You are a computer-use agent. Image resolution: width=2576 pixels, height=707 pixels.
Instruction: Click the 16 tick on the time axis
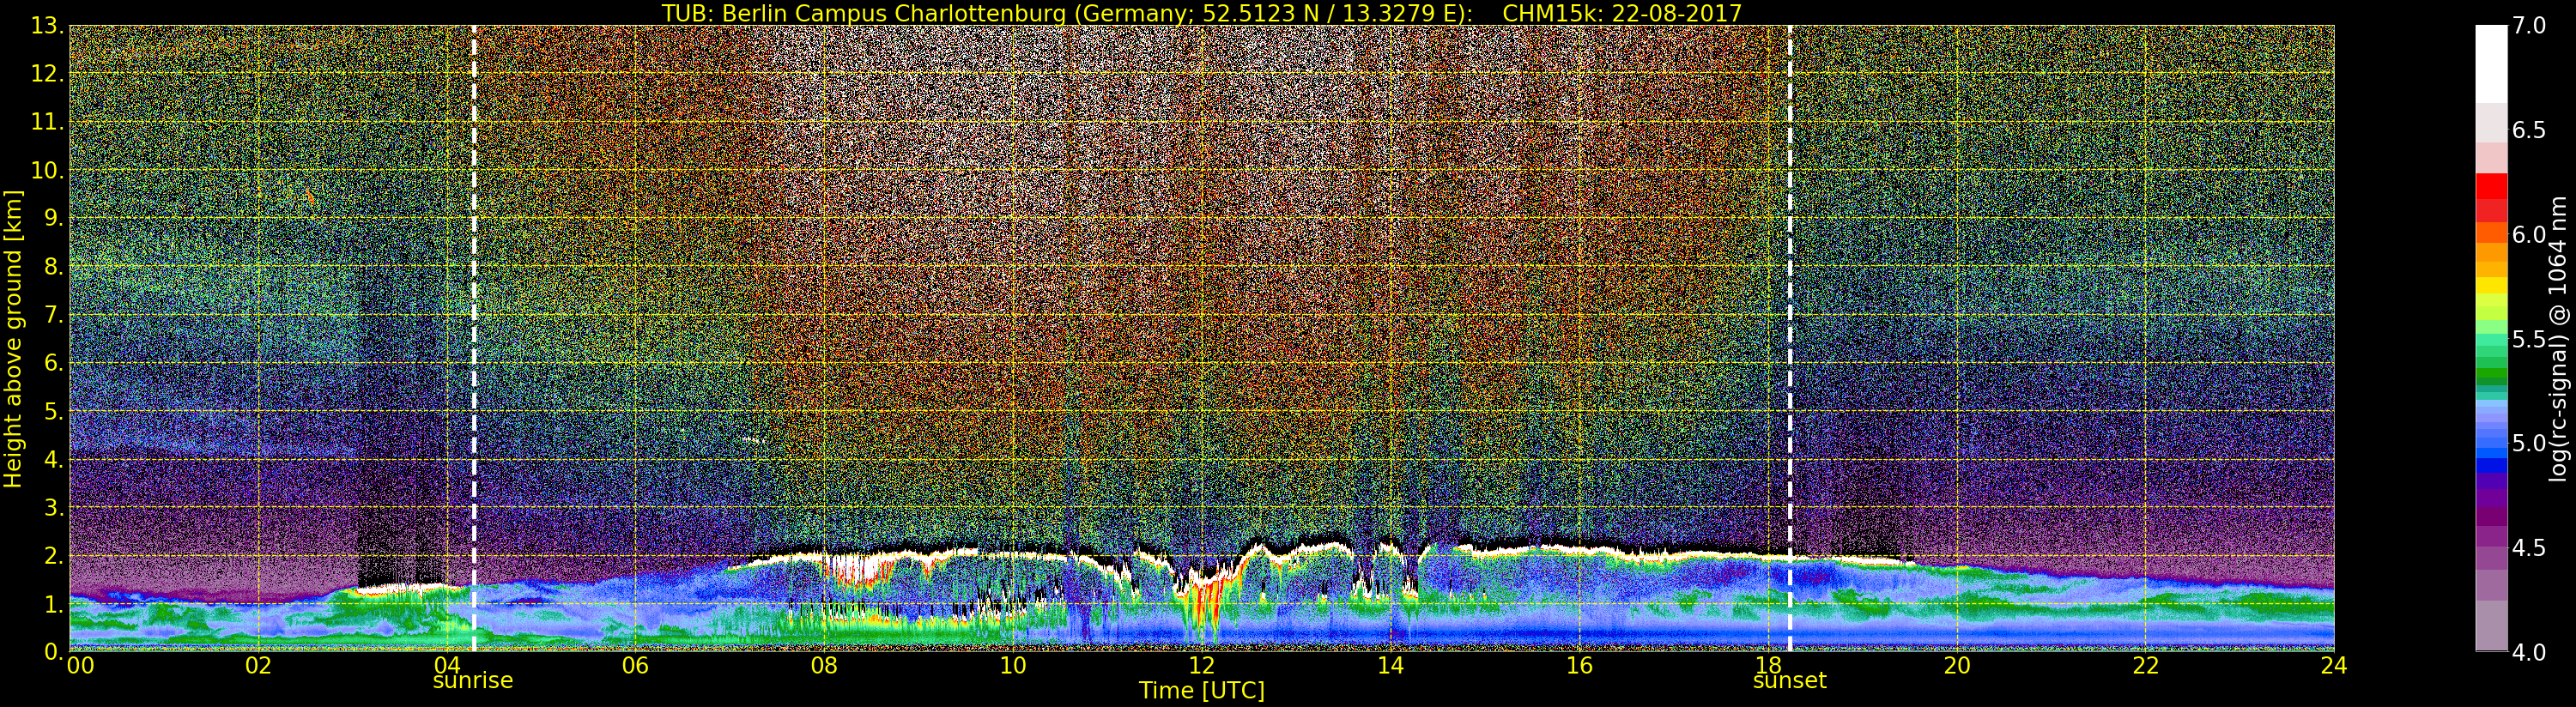coord(1579,666)
